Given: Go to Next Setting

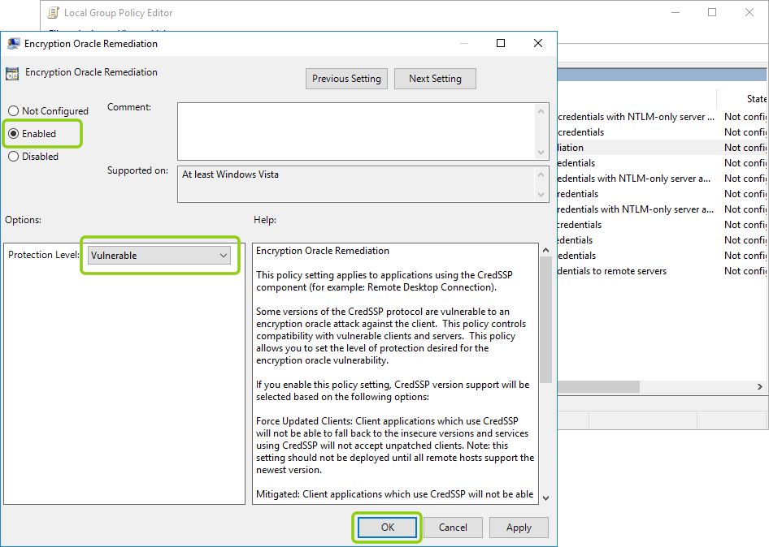Looking at the screenshot, I should tap(435, 79).
